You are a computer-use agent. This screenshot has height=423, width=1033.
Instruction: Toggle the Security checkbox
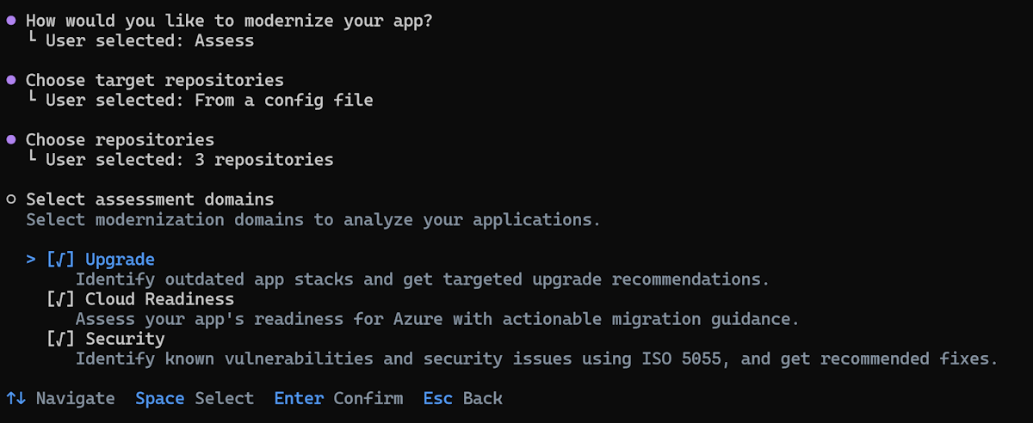tap(61, 339)
